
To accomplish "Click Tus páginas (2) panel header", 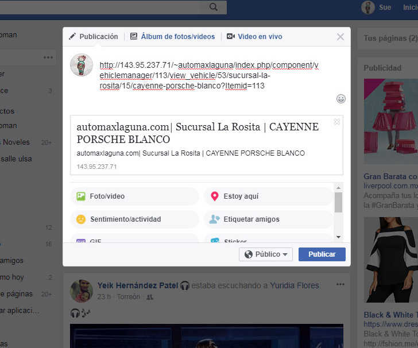I will click(x=391, y=38).
